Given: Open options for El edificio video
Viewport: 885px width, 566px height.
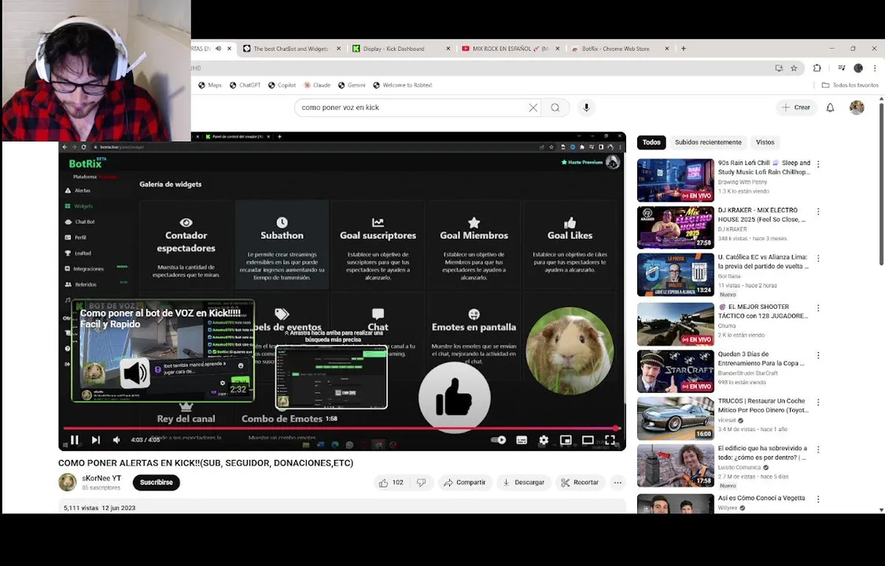Looking at the screenshot, I should point(818,450).
